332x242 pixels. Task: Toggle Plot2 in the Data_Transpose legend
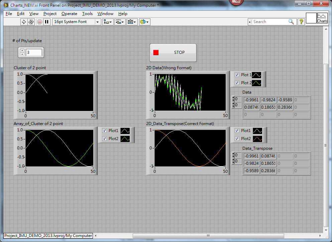click(237, 139)
